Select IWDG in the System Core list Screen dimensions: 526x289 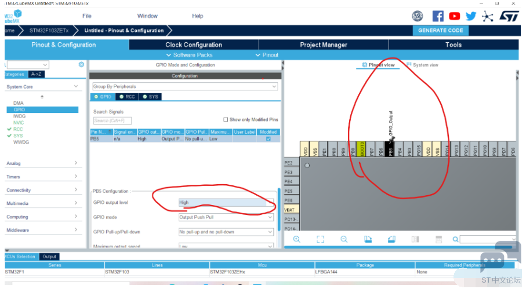click(20, 116)
